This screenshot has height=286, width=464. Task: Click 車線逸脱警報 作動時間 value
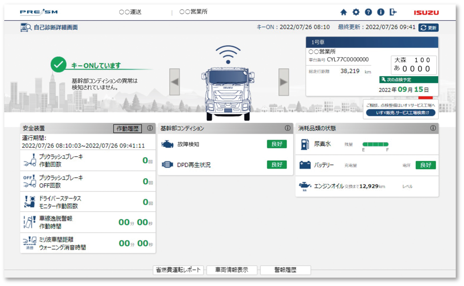[x=135, y=222]
